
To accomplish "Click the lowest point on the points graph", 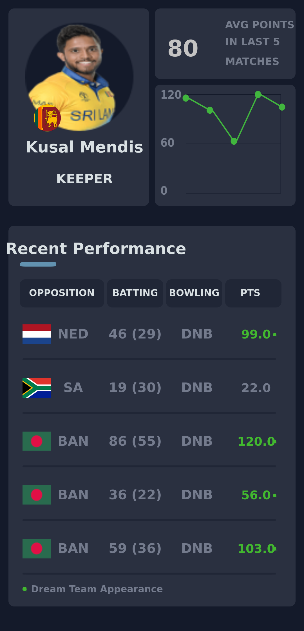I will [x=234, y=141].
